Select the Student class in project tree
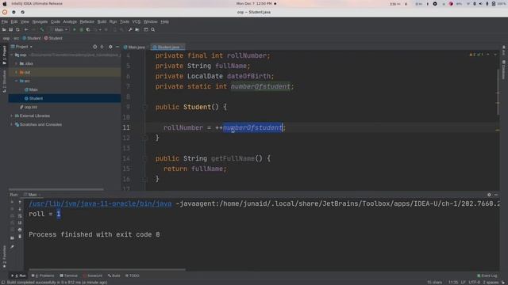The image size is (508, 285). pos(33,98)
